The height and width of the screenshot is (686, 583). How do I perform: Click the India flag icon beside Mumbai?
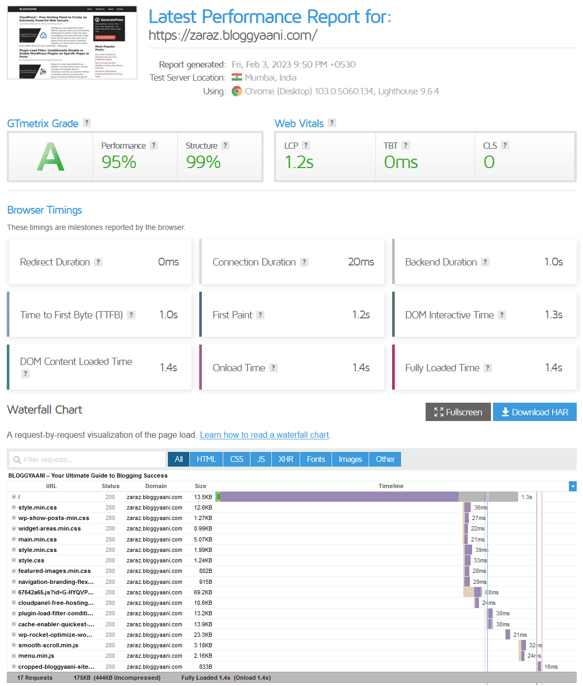pyautogui.click(x=237, y=78)
